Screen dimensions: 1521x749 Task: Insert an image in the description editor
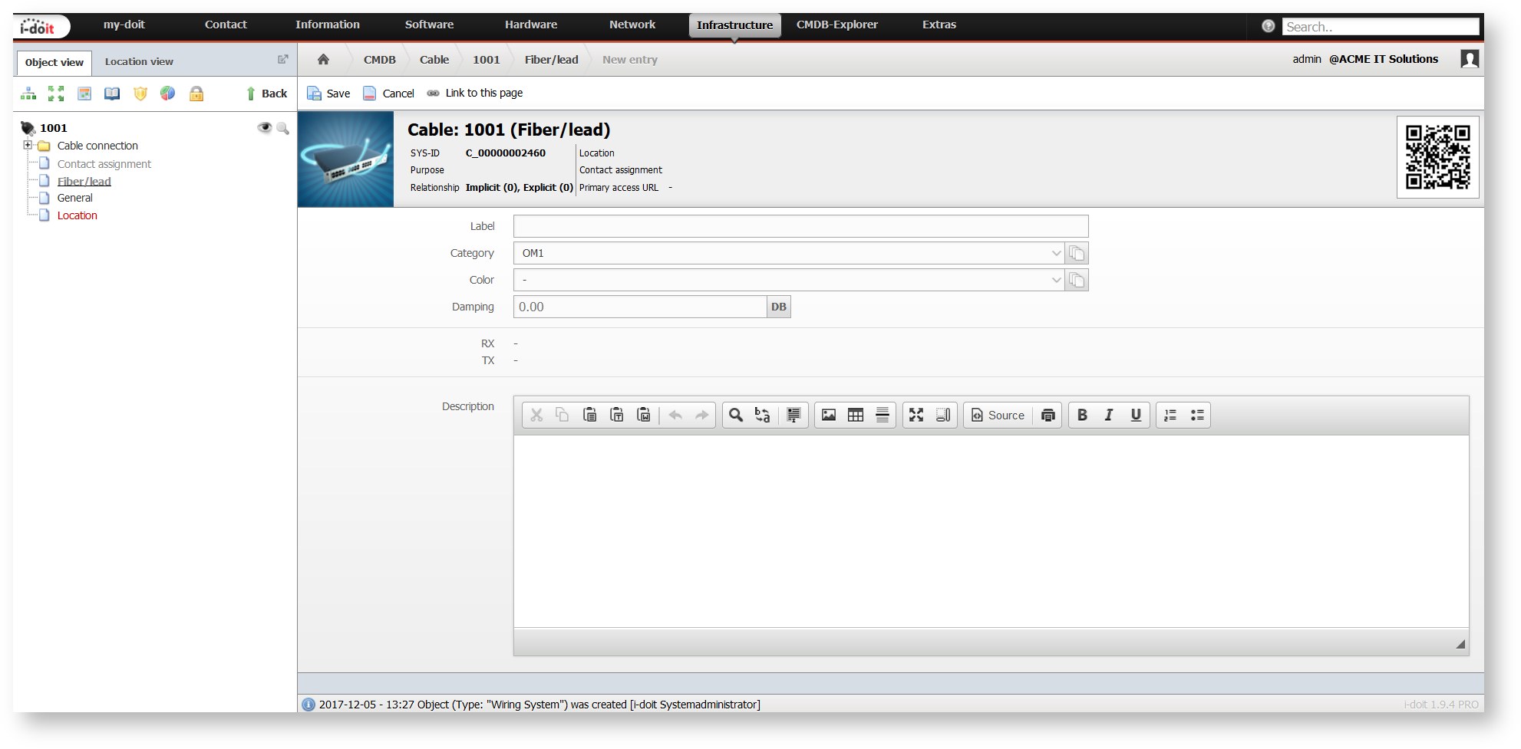pos(829,415)
